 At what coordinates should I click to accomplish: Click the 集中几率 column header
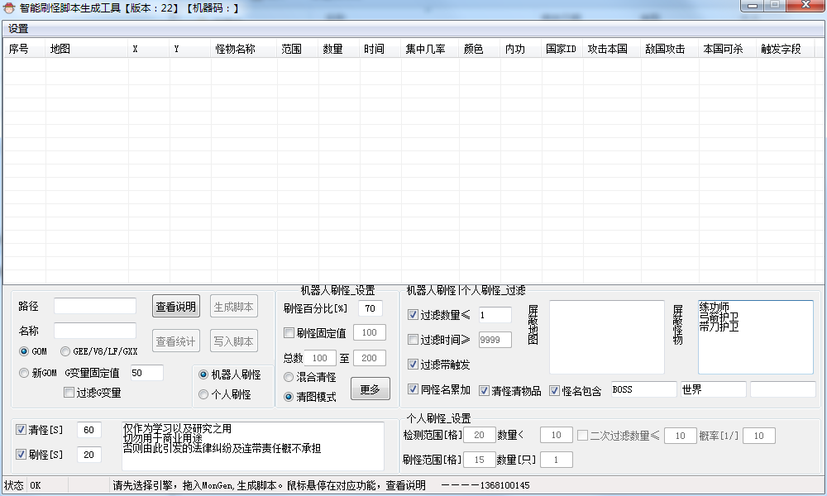coord(430,49)
